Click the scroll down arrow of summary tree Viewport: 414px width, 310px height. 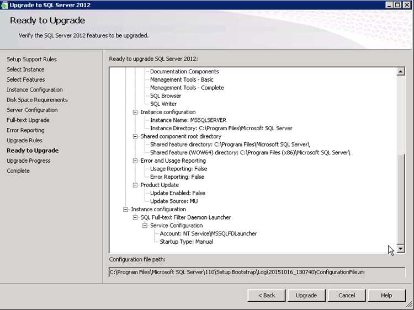pyautogui.click(x=401, y=248)
